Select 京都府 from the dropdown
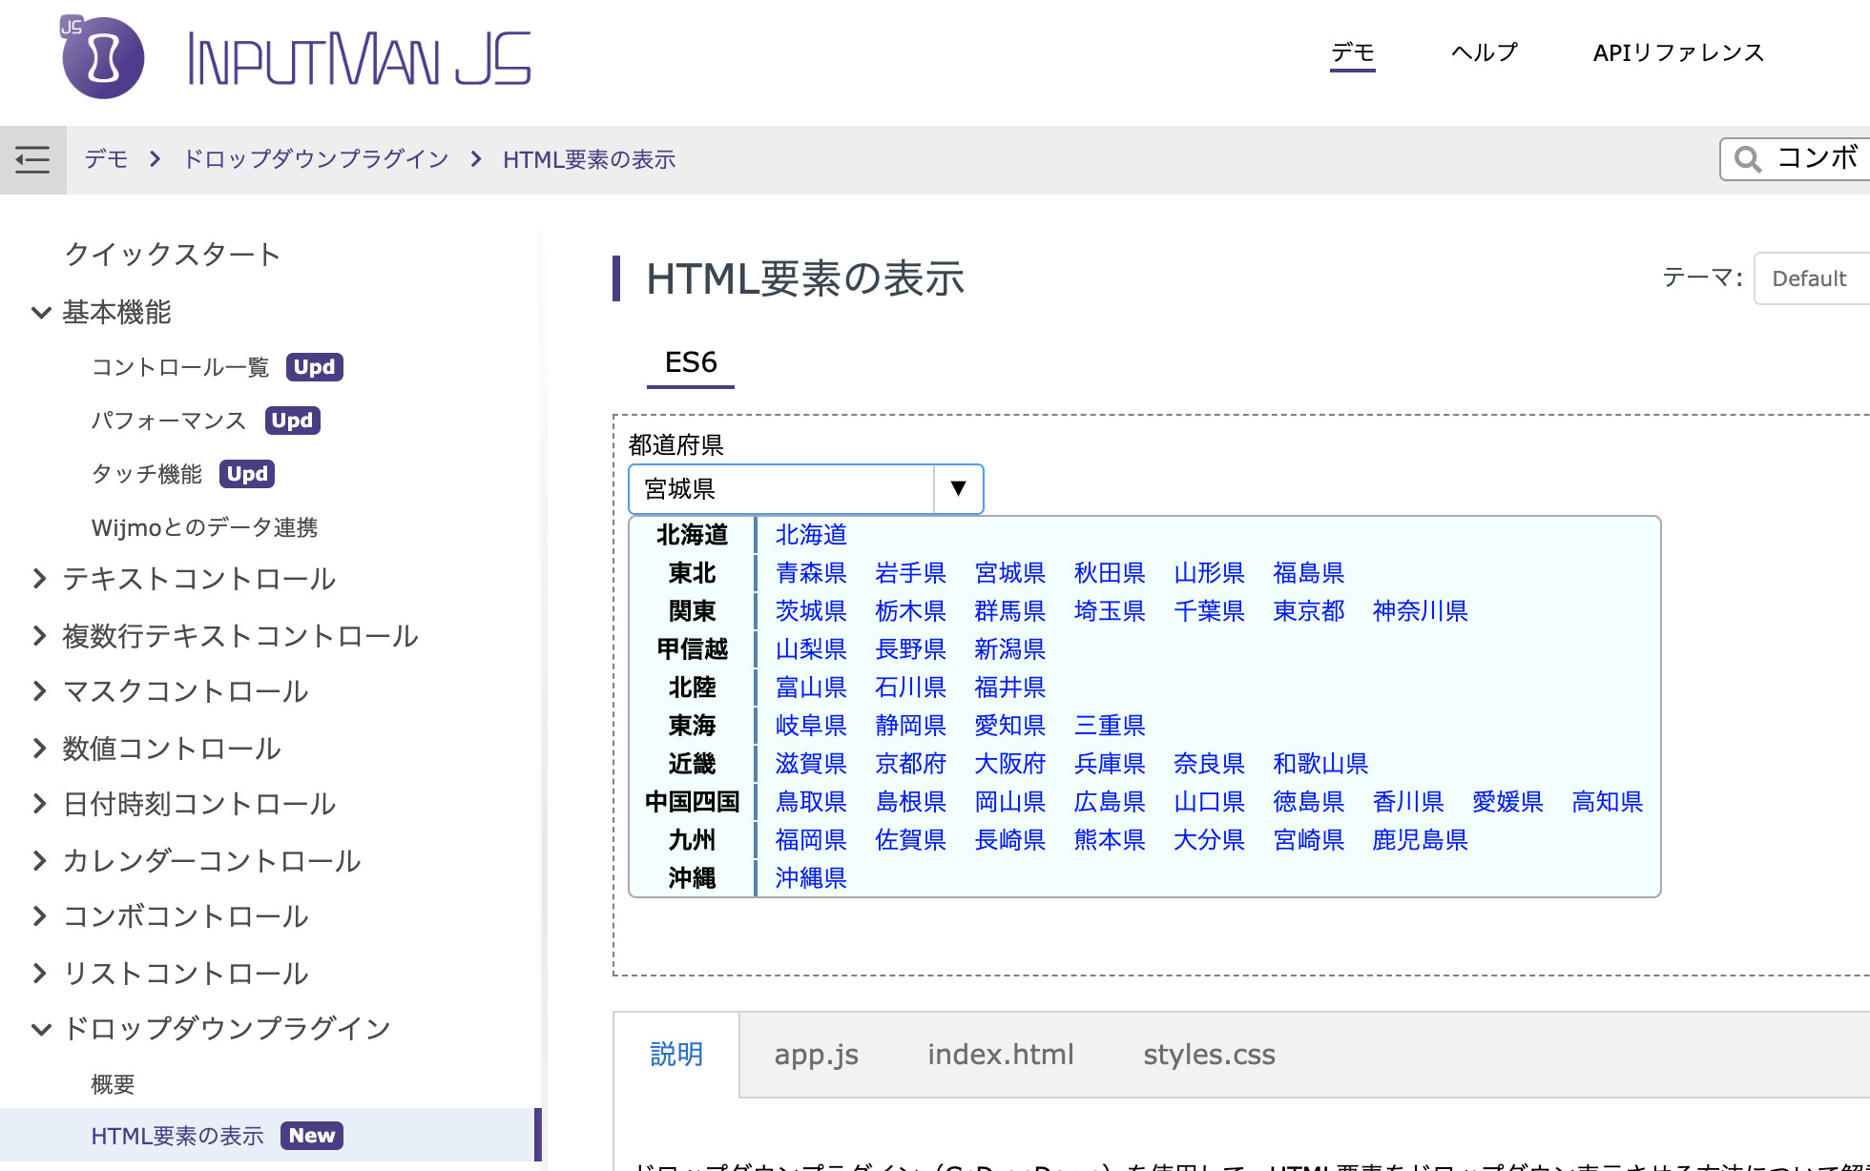1870x1171 pixels. (x=911, y=764)
